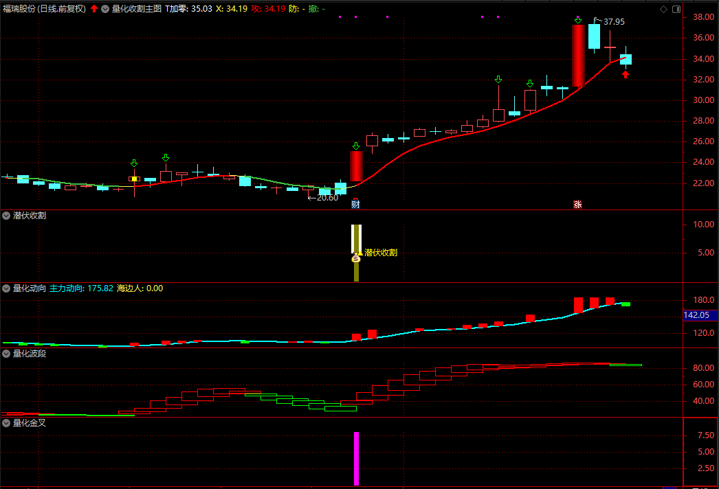This screenshot has width=719, height=489.
Task: Expand the 潜伏收割 panel menu
Action: point(6,216)
